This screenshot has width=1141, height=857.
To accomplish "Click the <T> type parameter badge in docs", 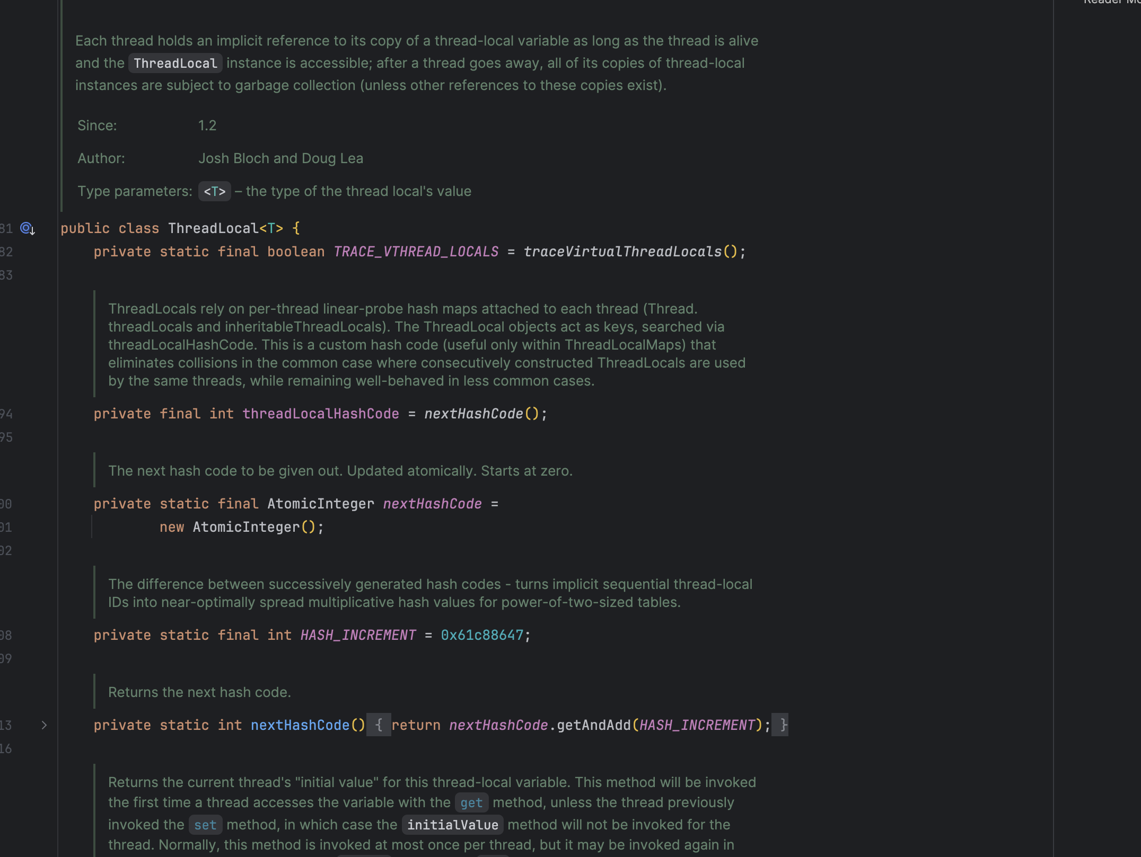I will pos(215,192).
